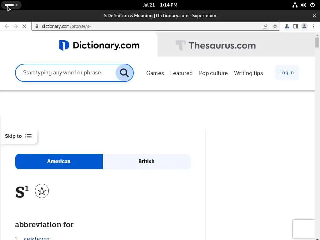Open the power icon in top bar
The width and height of the screenshot is (320, 240).
click(x=312, y=5)
